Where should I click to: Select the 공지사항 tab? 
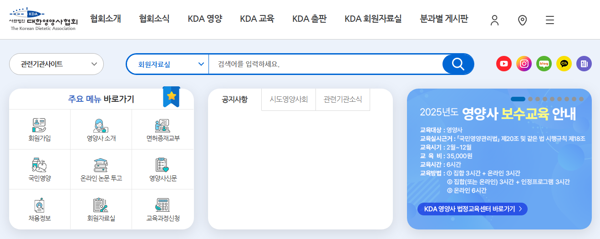[235, 100]
